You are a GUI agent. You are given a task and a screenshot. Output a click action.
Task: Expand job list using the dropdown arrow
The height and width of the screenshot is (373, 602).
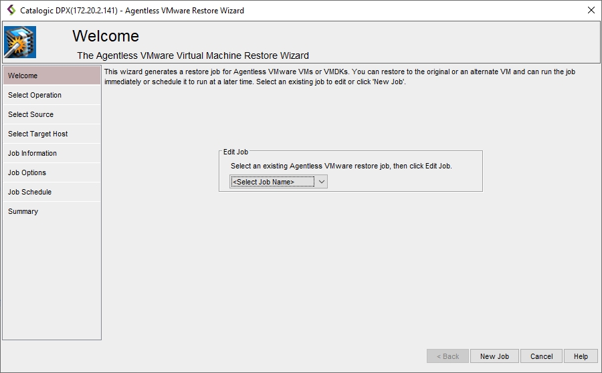(x=321, y=182)
